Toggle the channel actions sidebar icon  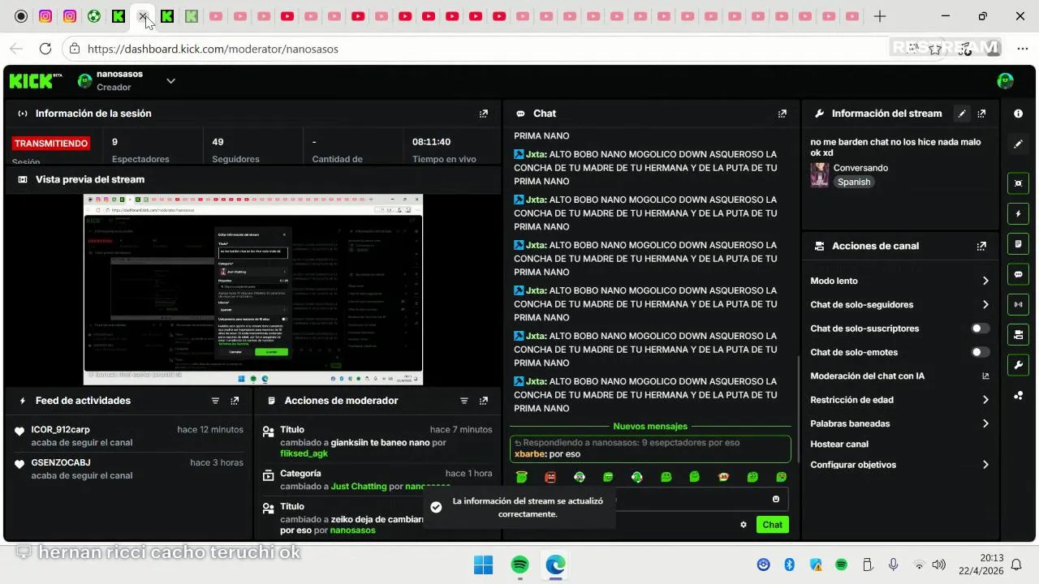point(1018,334)
